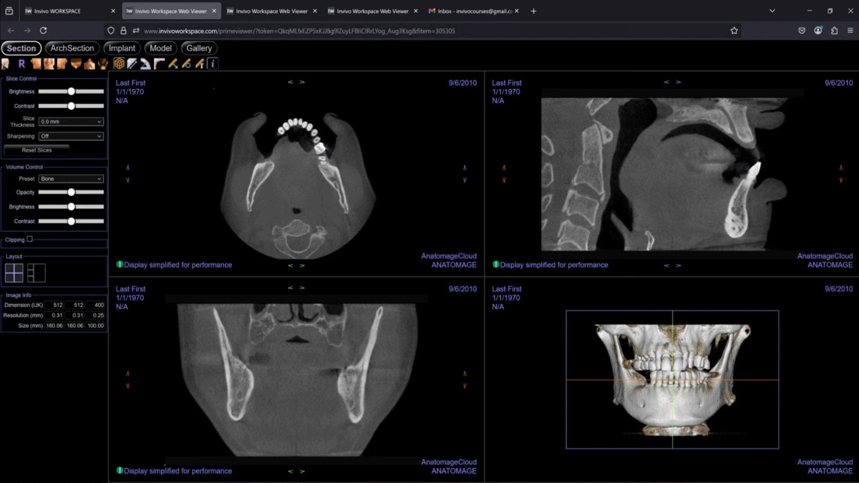Screen dimensions: 859x483
Task: Toggle the orange grid cube icon
Action: tap(119, 64)
